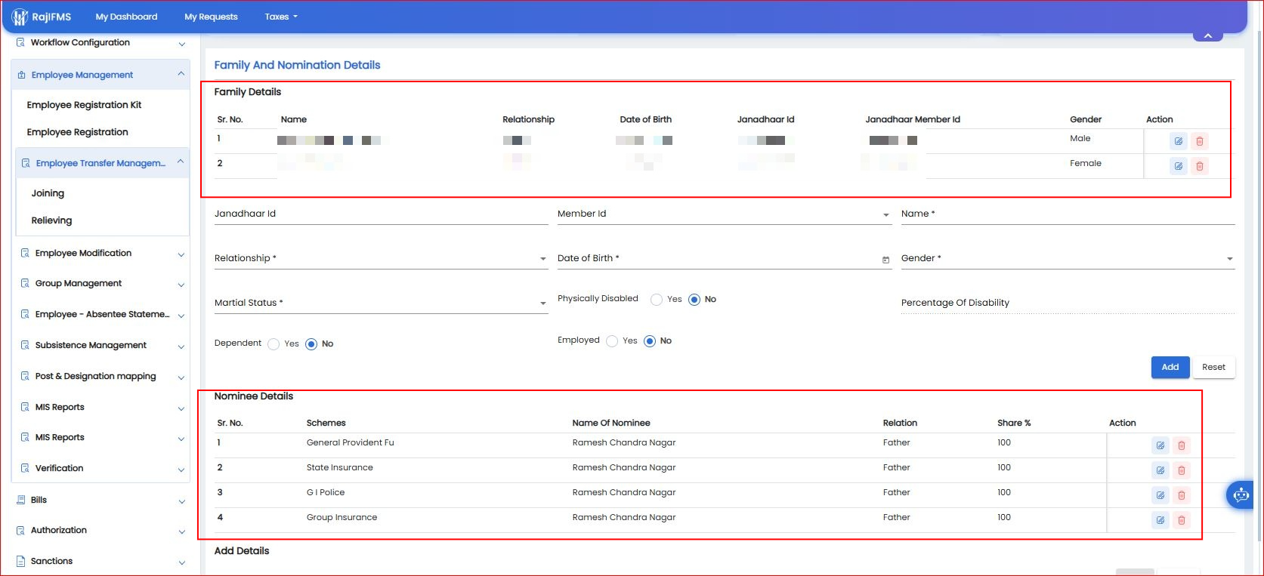Expand the Taxes menu
Screen dimensions: 1264x576
click(x=281, y=17)
